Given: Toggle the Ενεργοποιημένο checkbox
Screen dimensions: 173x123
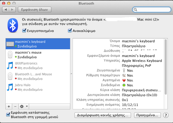Looking at the screenshot, I should [24, 31].
